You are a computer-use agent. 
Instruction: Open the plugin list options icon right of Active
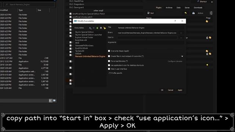[211, 13]
